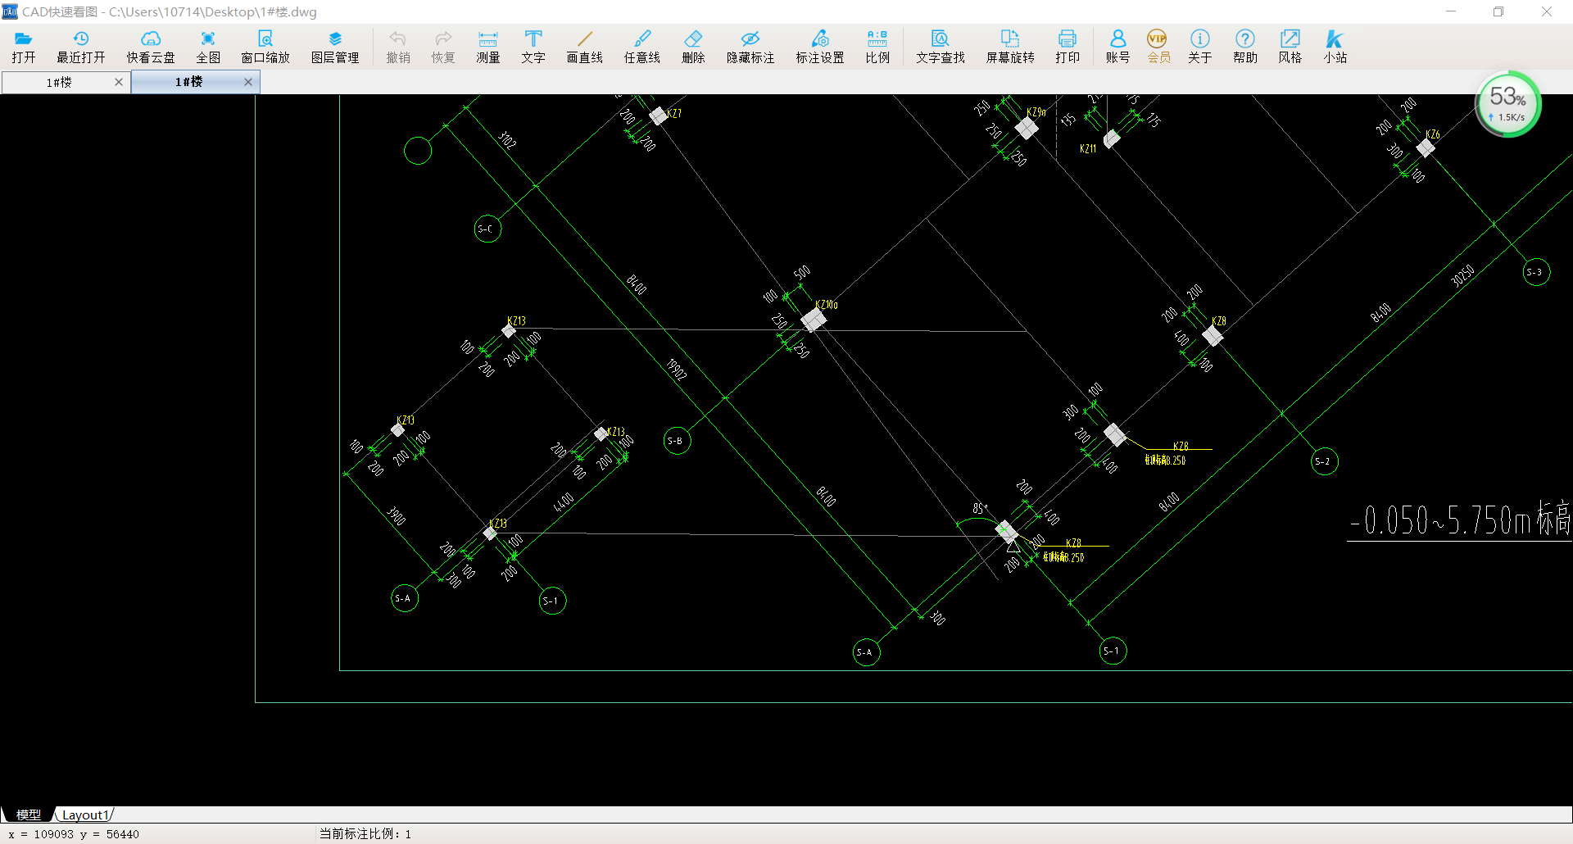Viewport: 1573px width, 844px height.
Task: Select the 任意线 freehand line tool
Action: (642, 46)
